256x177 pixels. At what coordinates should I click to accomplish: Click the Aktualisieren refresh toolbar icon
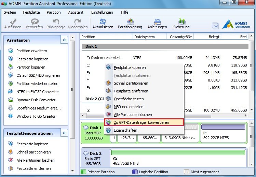(x=103, y=21)
